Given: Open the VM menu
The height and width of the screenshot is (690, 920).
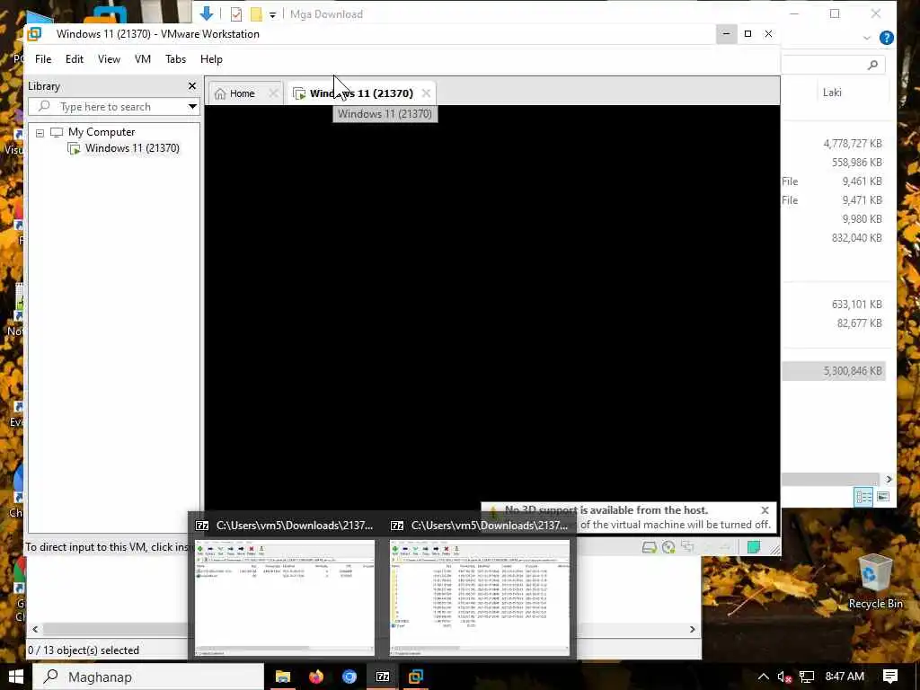Looking at the screenshot, I should pos(143,59).
